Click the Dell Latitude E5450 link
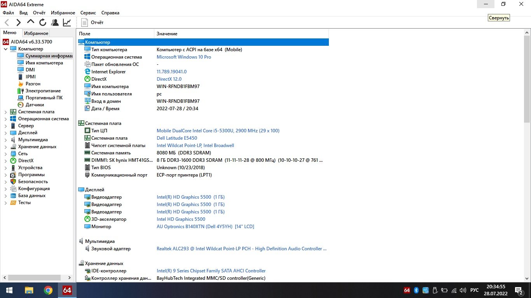 coord(177,138)
